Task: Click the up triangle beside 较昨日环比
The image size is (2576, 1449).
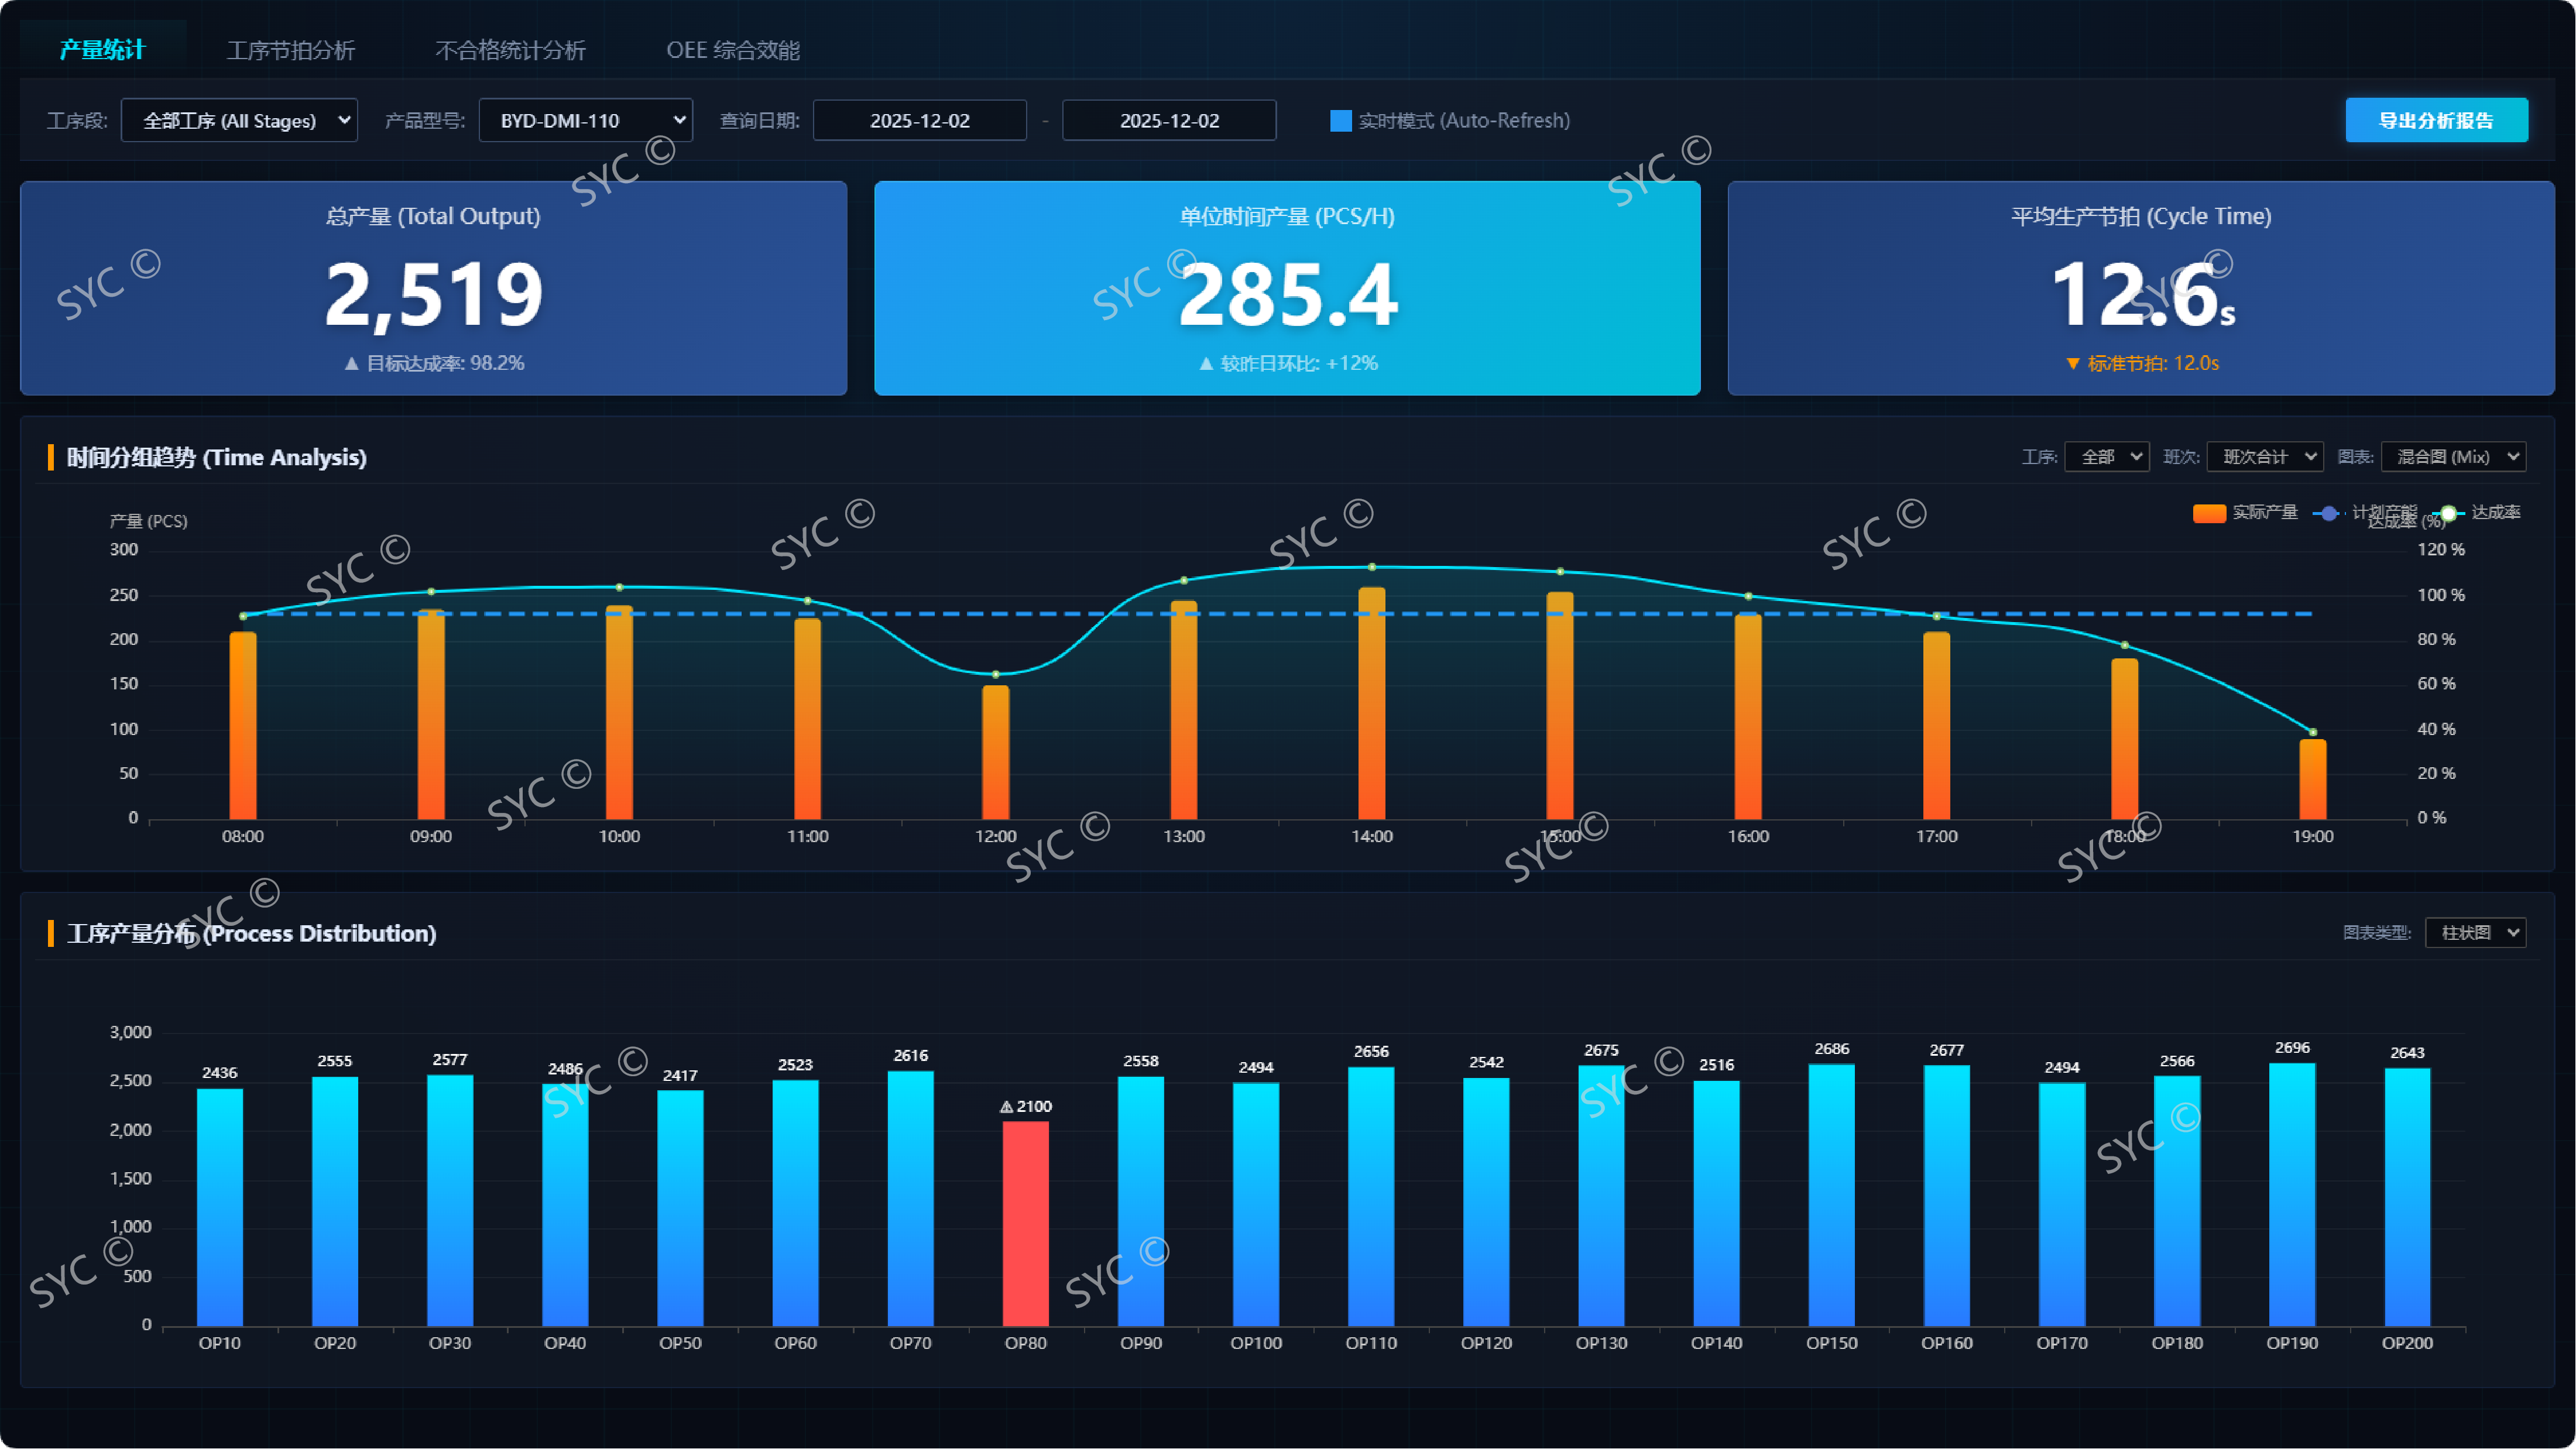Action: (x=1206, y=364)
